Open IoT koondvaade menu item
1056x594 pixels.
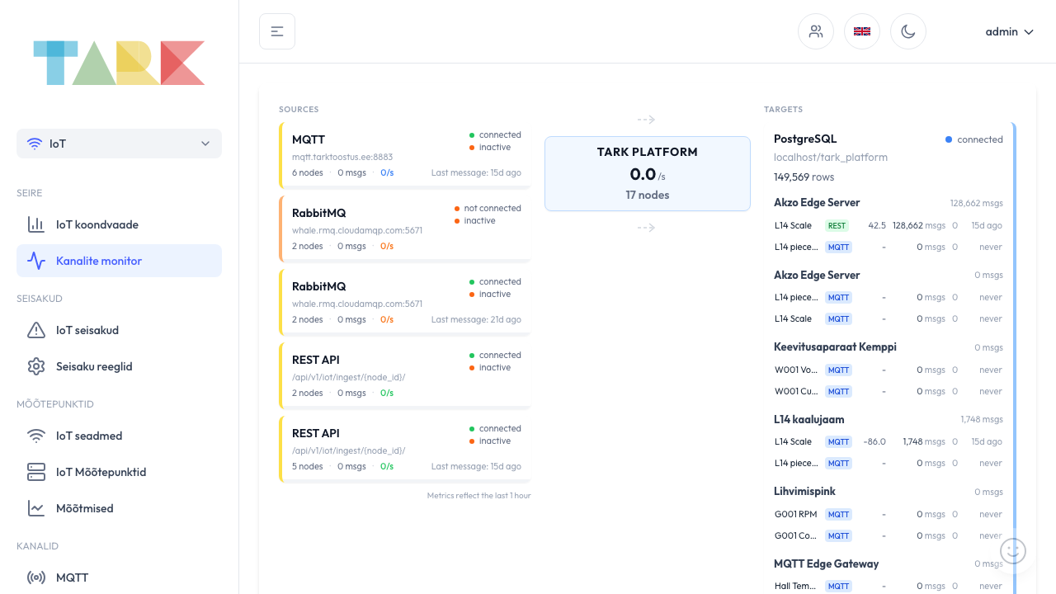coord(97,224)
